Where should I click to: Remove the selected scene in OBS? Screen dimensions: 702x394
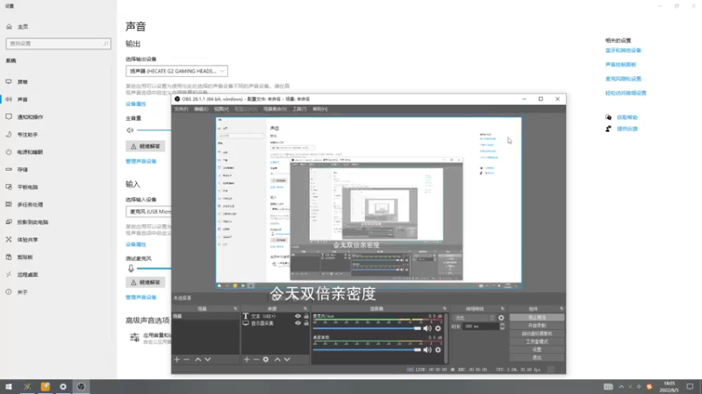coord(187,360)
